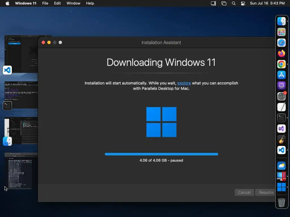Screen dimensions: 290x217
Task: Open Launchpad in the Dock
Action: coord(281,32)
